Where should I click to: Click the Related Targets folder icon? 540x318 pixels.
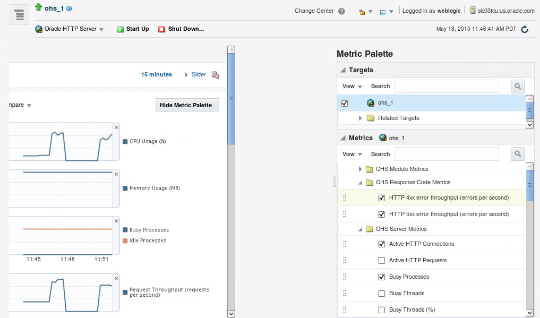click(371, 118)
